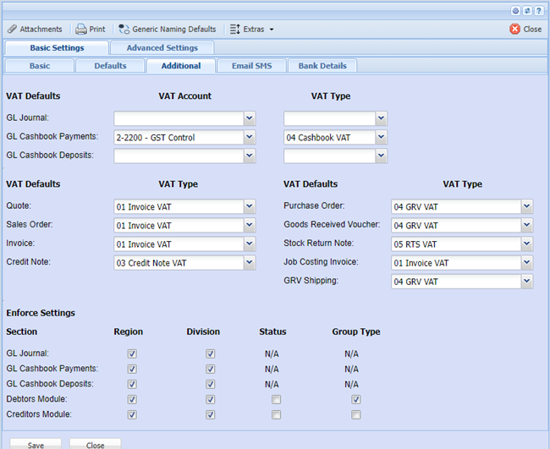Click the refresh icon in title bar
The image size is (550, 449).
[527, 10]
